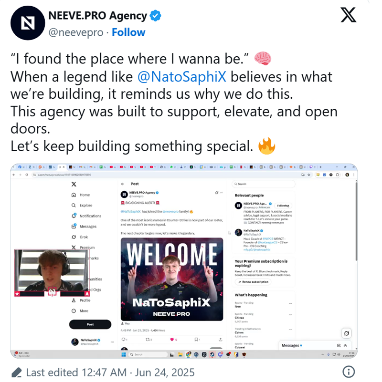Click the black Post button
Screen dimensions: 382x382
click(x=90, y=324)
